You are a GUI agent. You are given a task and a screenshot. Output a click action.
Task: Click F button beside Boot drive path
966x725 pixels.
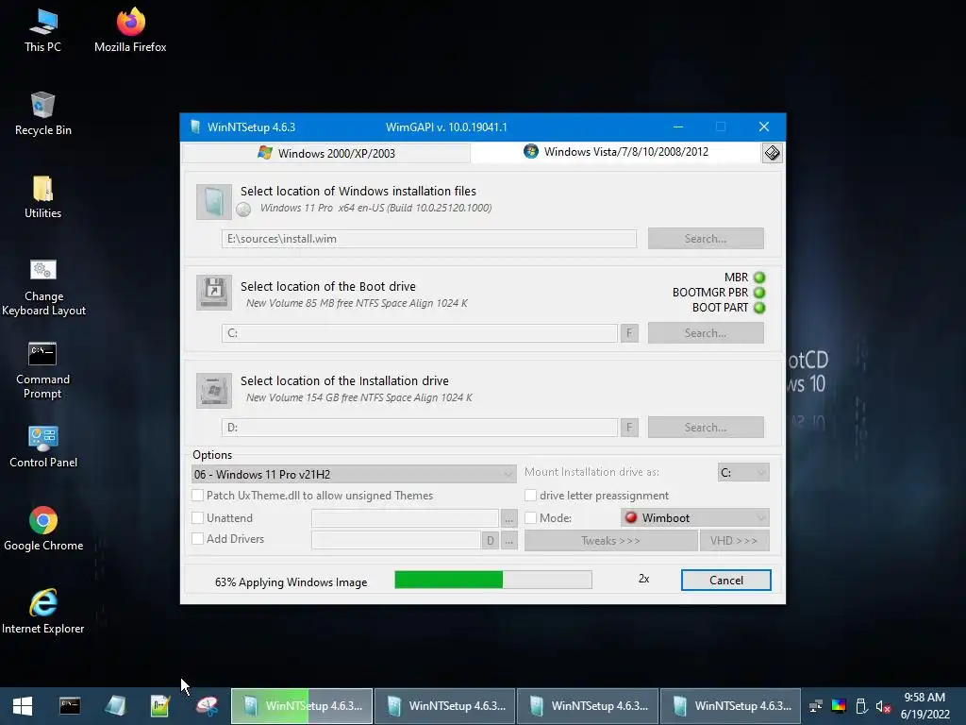(629, 333)
